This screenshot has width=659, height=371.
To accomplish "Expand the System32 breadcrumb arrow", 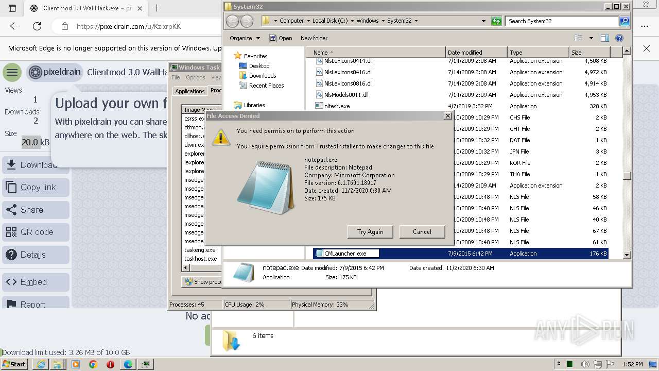I will click(416, 21).
